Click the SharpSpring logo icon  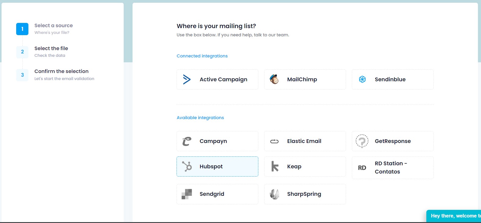275,194
